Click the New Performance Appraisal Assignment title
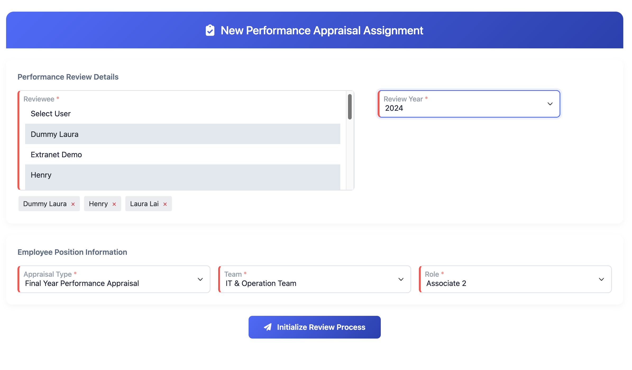632x370 pixels. [x=322, y=30]
